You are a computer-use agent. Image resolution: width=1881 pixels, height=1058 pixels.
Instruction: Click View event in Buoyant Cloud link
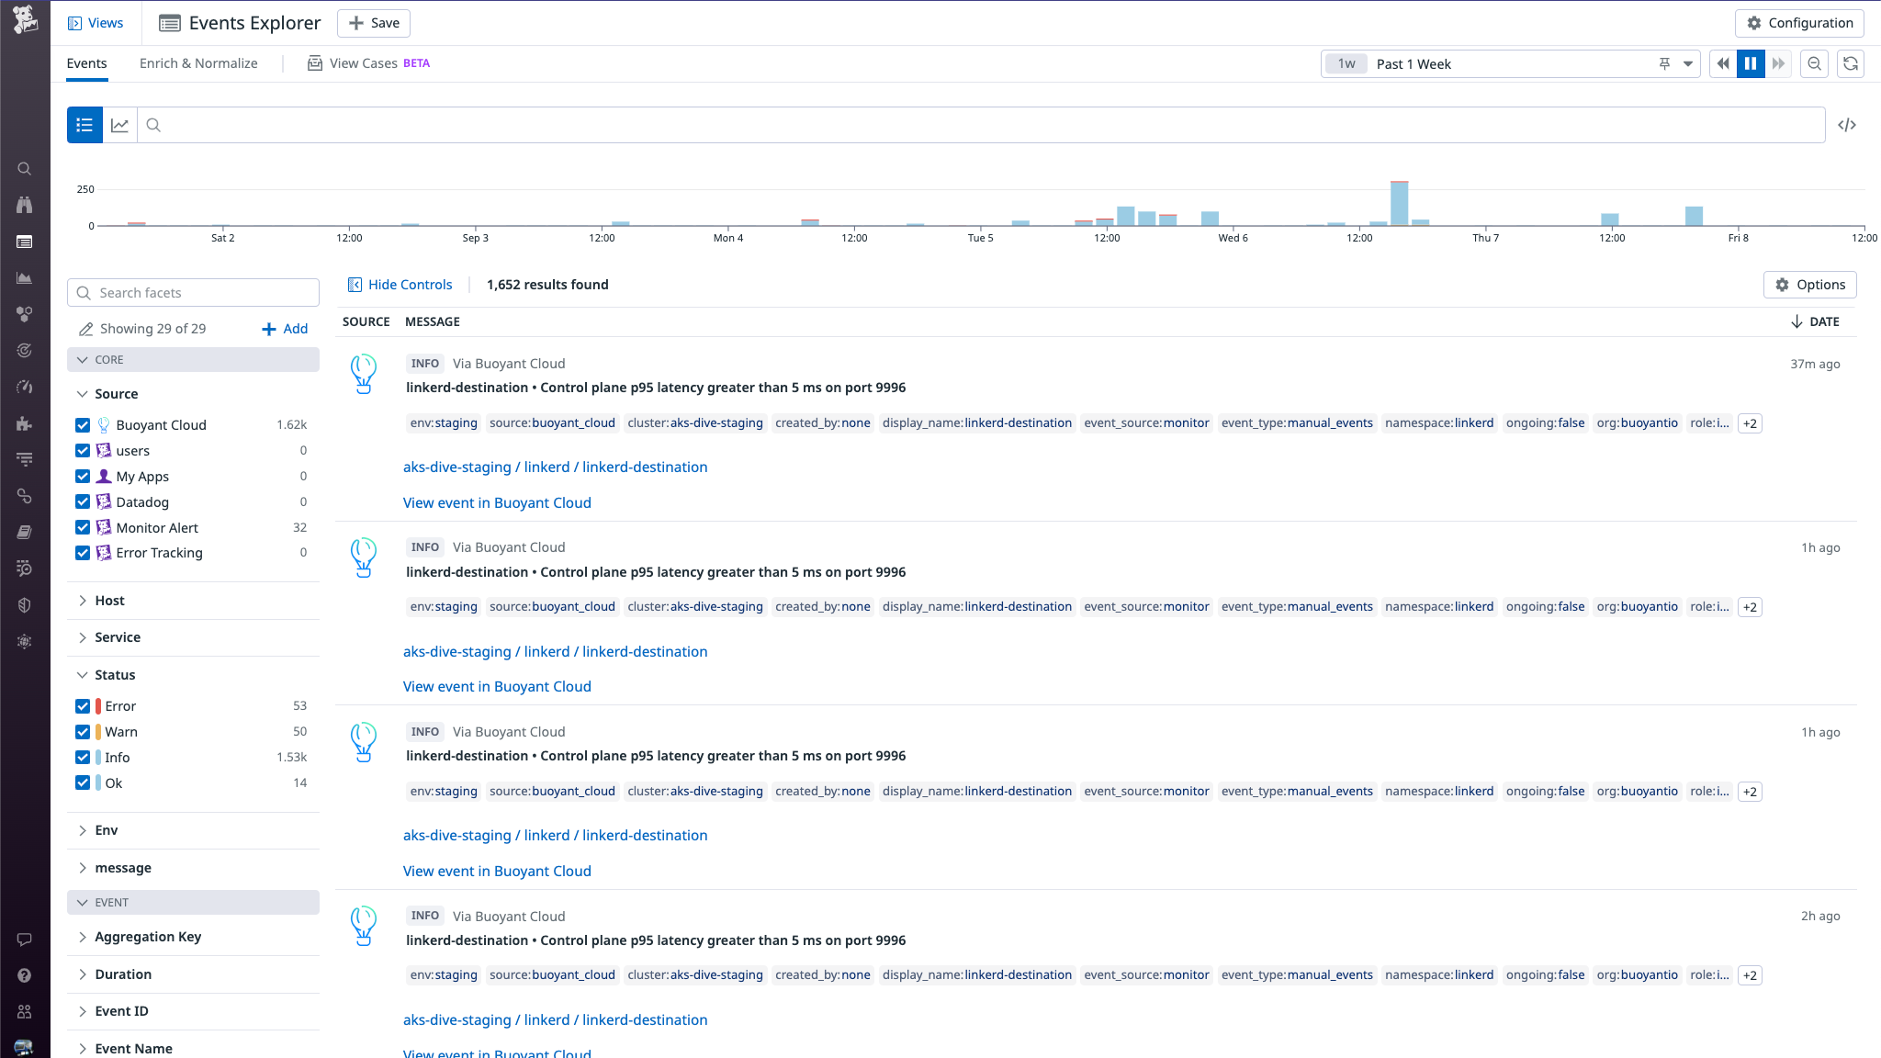[x=497, y=502]
